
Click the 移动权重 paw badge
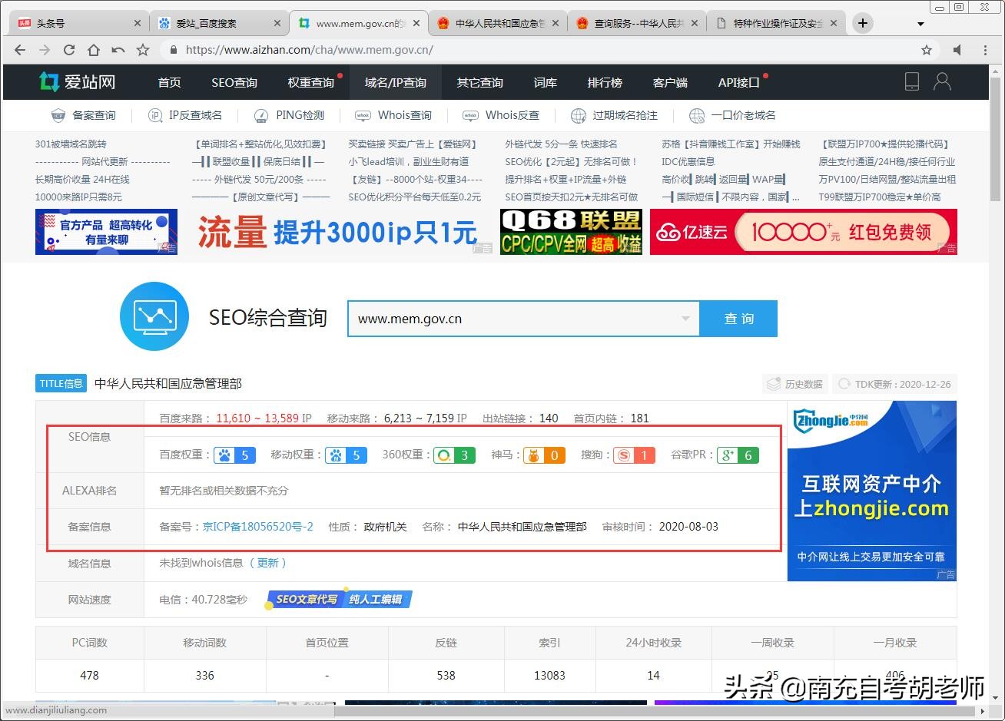pos(346,455)
